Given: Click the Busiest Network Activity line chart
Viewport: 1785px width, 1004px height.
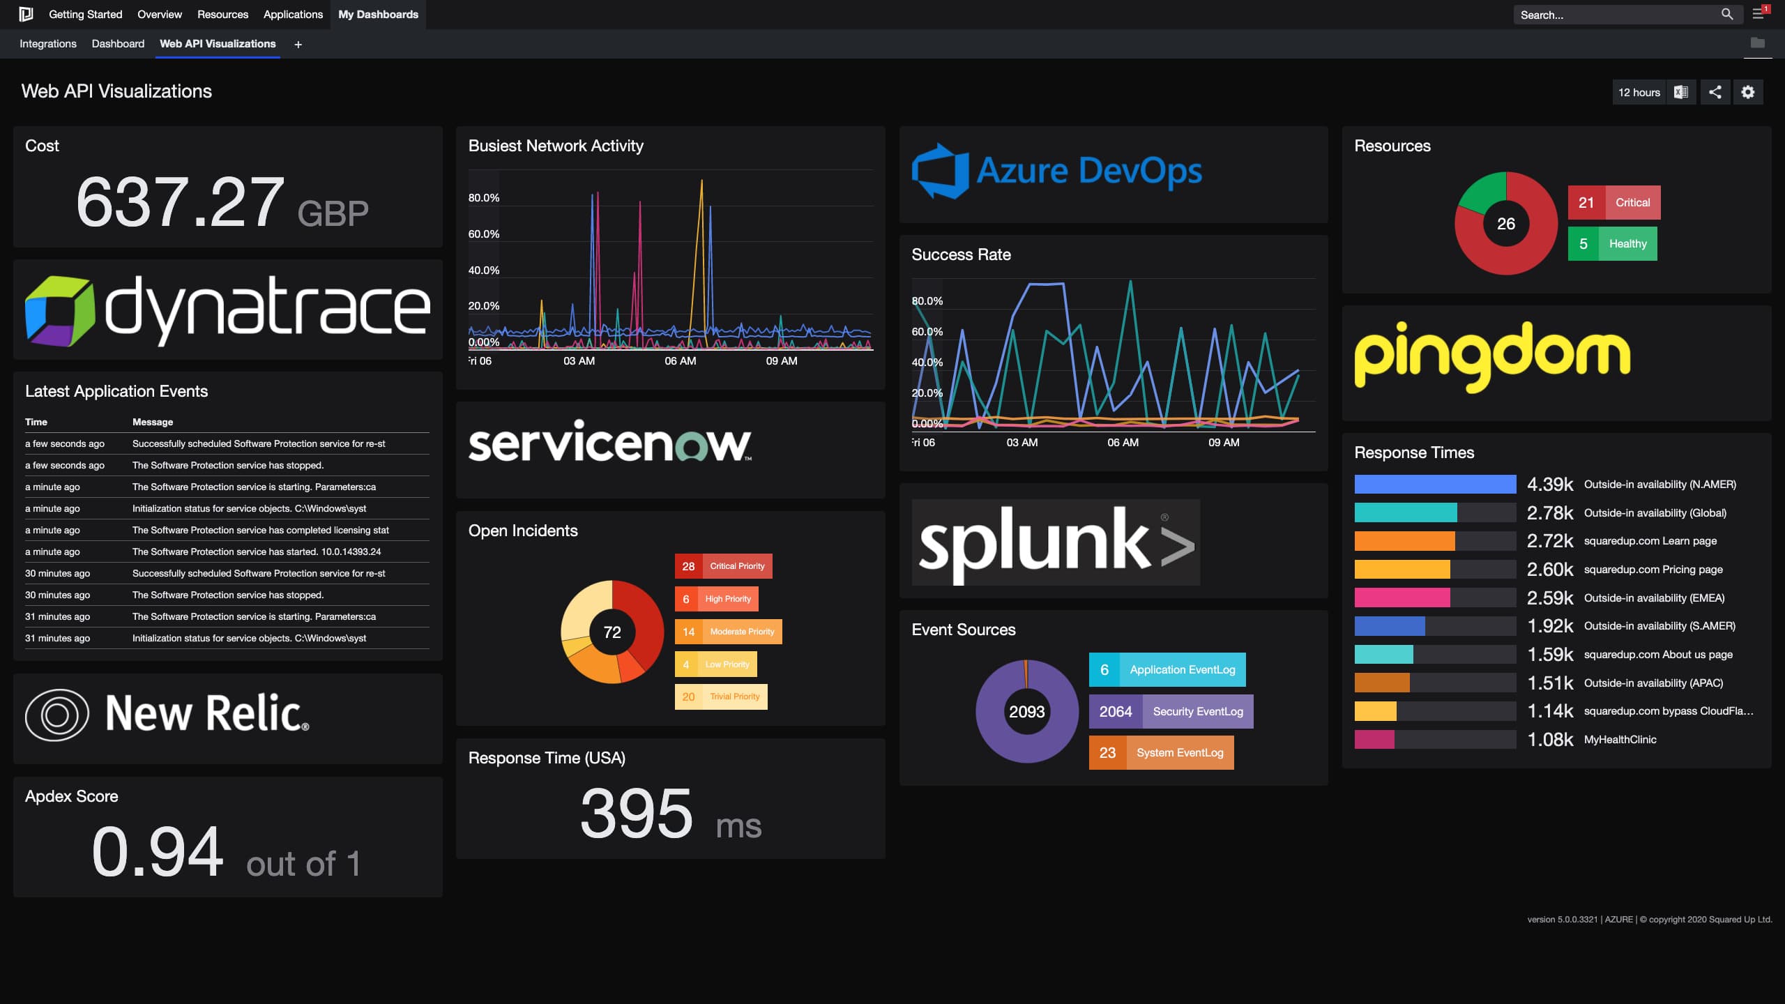Looking at the screenshot, I should click(x=670, y=268).
